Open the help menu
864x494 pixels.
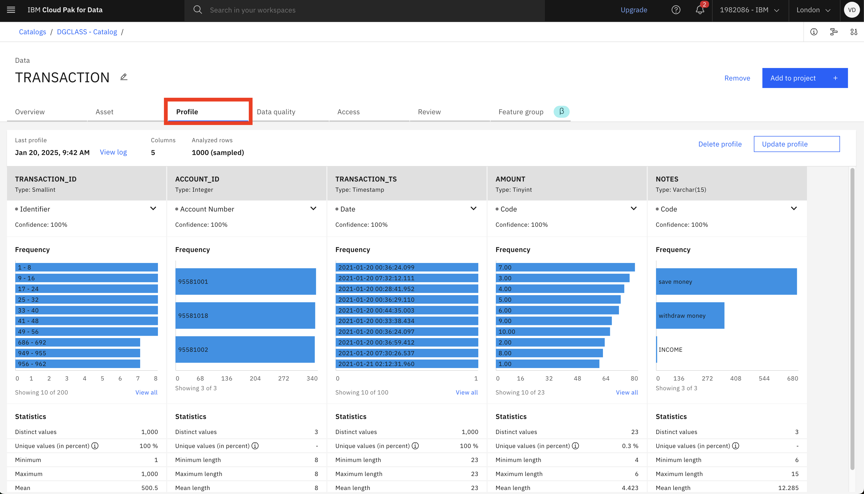pyautogui.click(x=676, y=10)
